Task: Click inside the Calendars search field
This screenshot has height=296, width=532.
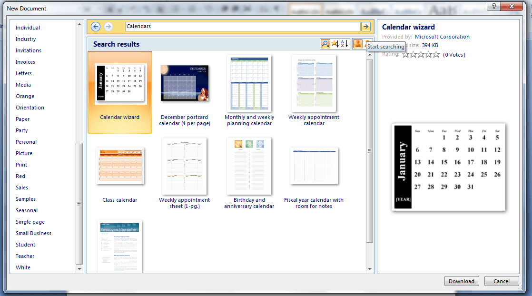Action: (x=238, y=26)
